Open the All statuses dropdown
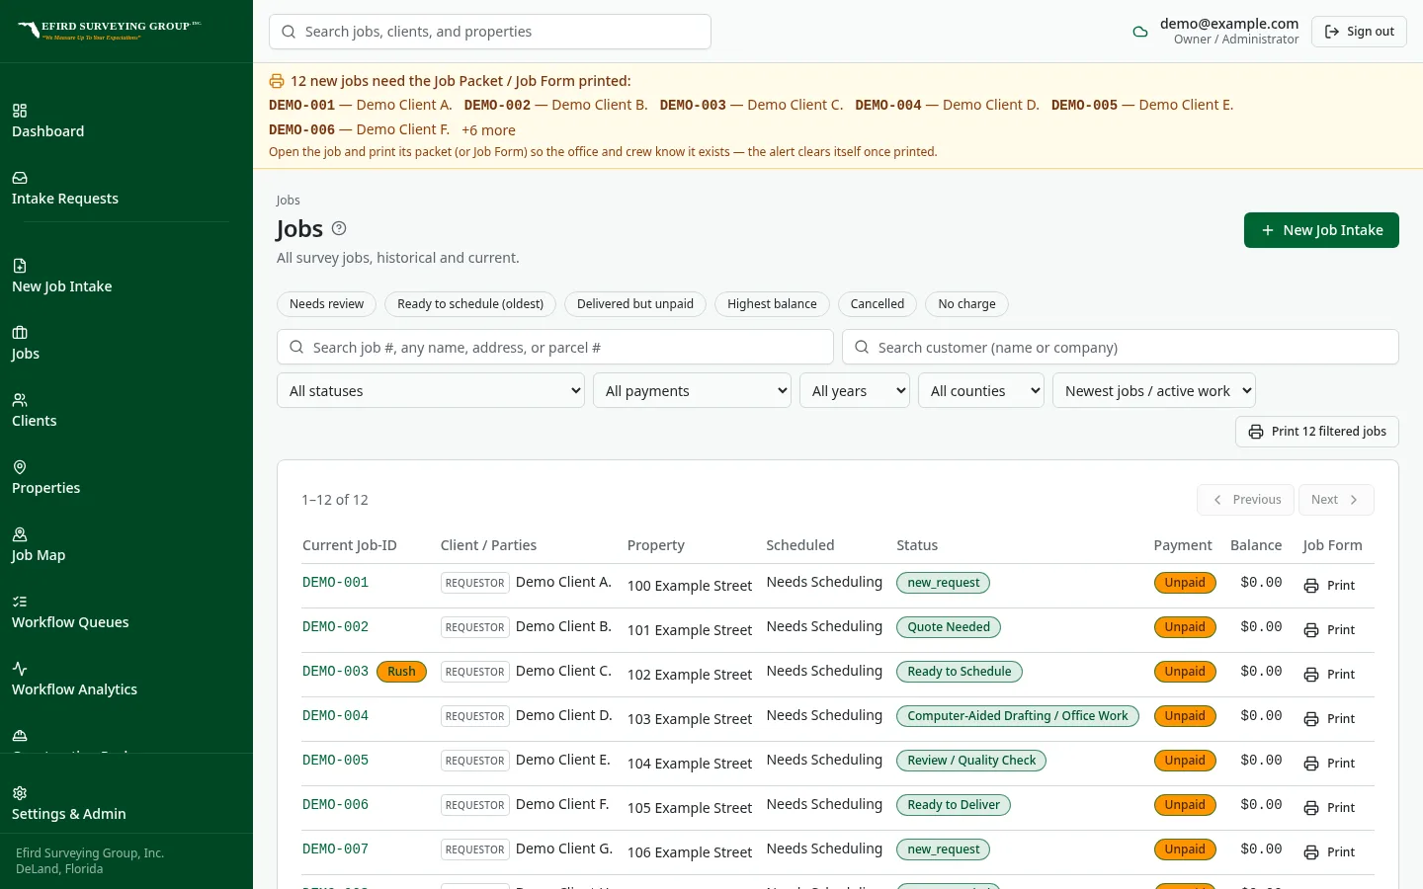Image resolution: width=1423 pixels, height=889 pixels. [431, 391]
